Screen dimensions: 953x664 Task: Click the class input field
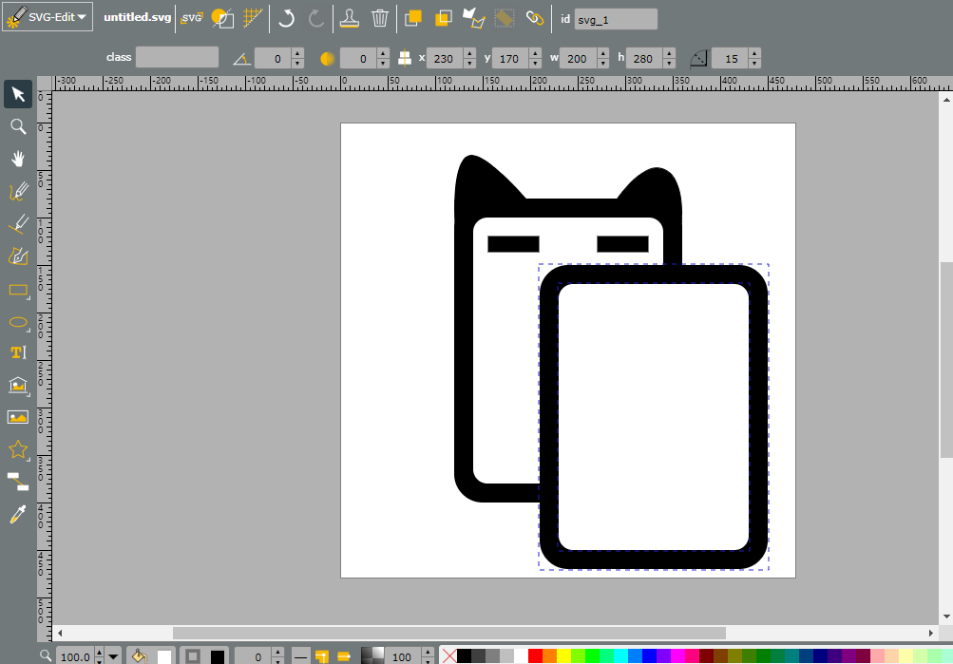[177, 57]
